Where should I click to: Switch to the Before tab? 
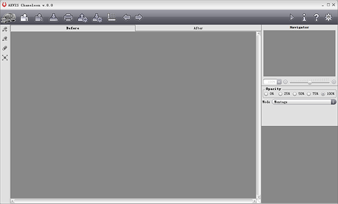[x=73, y=28]
